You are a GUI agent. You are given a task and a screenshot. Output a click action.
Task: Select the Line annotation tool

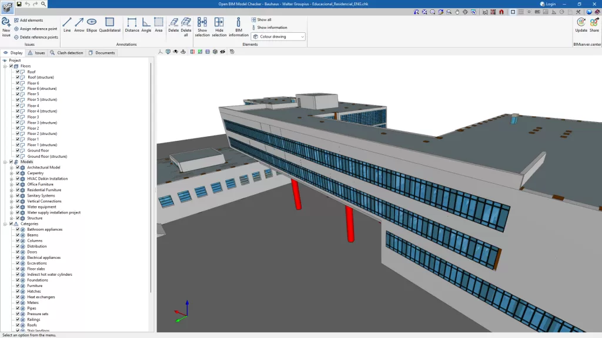pyautogui.click(x=67, y=25)
